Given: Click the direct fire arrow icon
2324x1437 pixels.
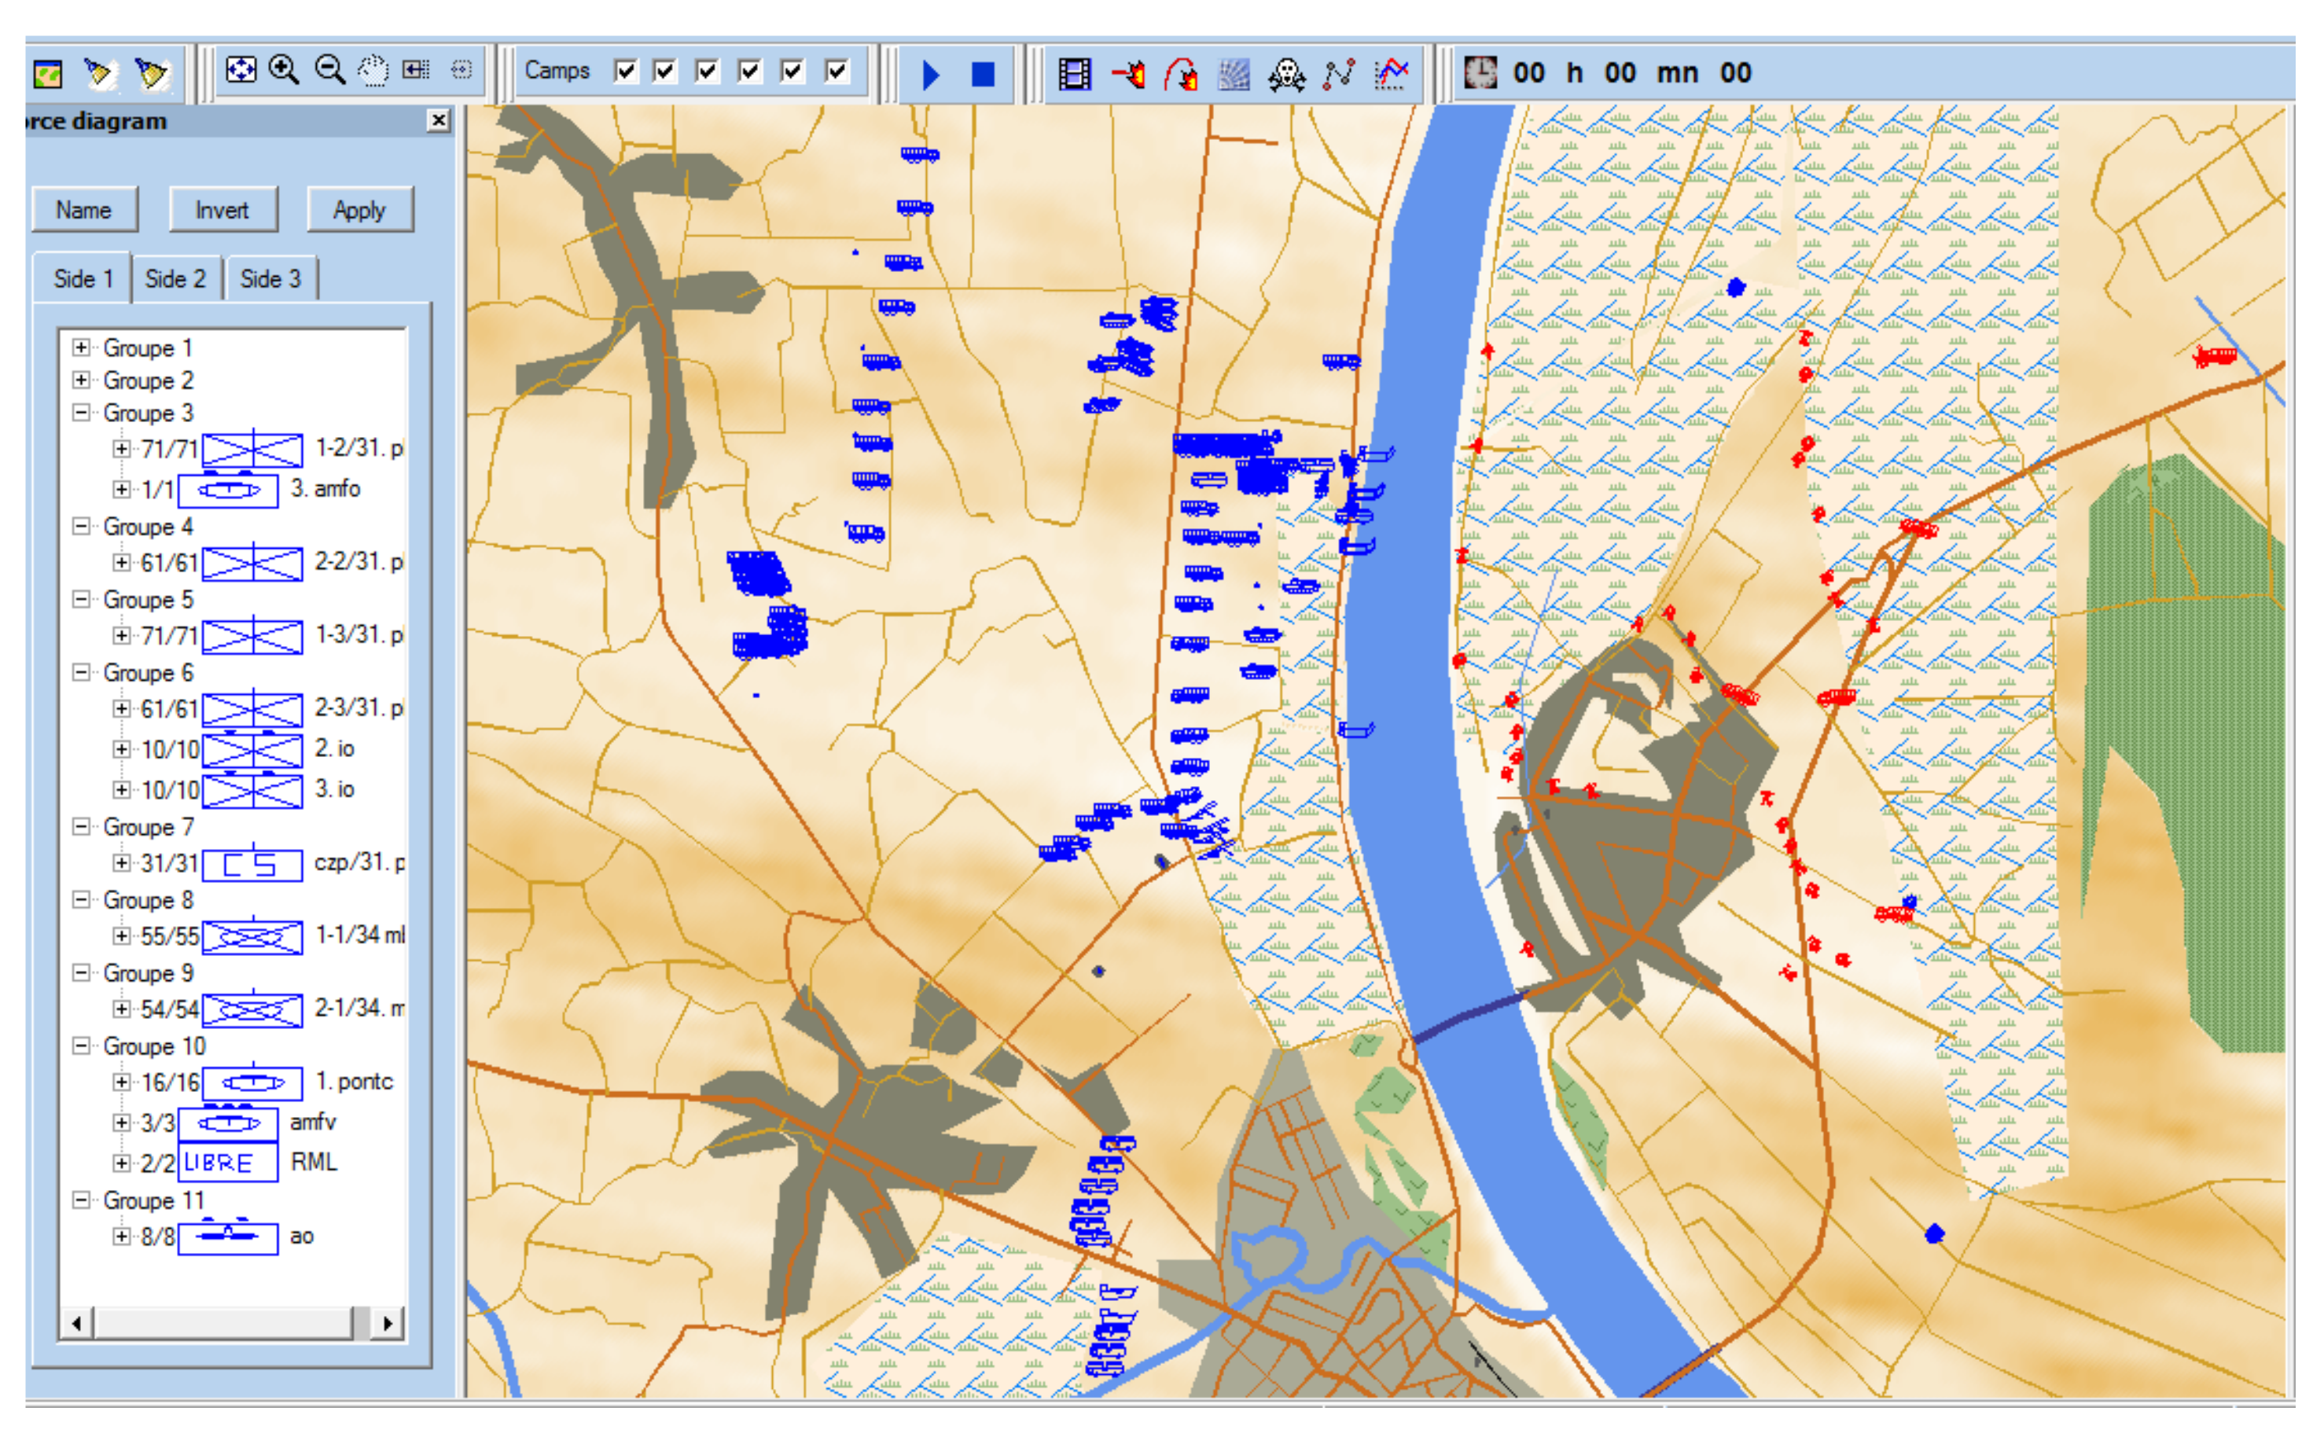Looking at the screenshot, I should point(1128,73).
